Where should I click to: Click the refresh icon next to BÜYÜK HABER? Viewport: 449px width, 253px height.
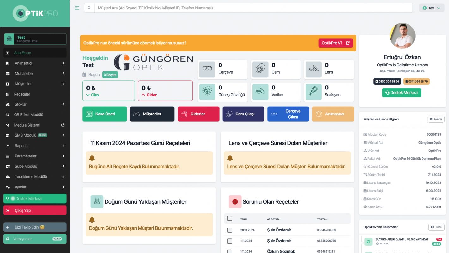(x=368, y=242)
